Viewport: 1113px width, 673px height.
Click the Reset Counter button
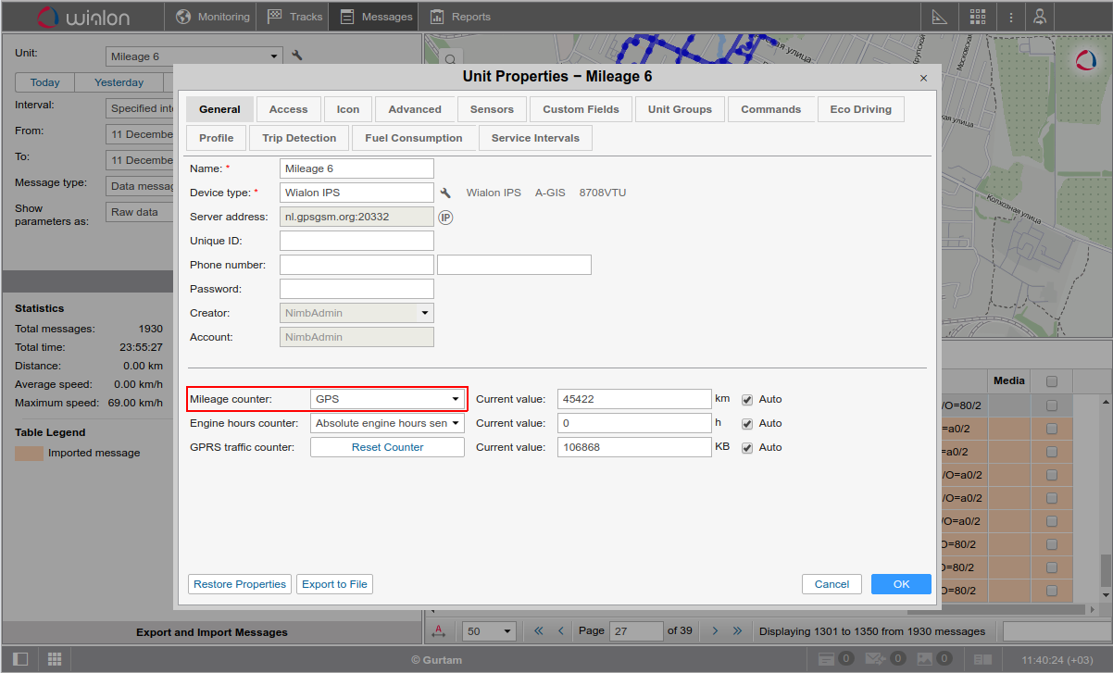387,447
